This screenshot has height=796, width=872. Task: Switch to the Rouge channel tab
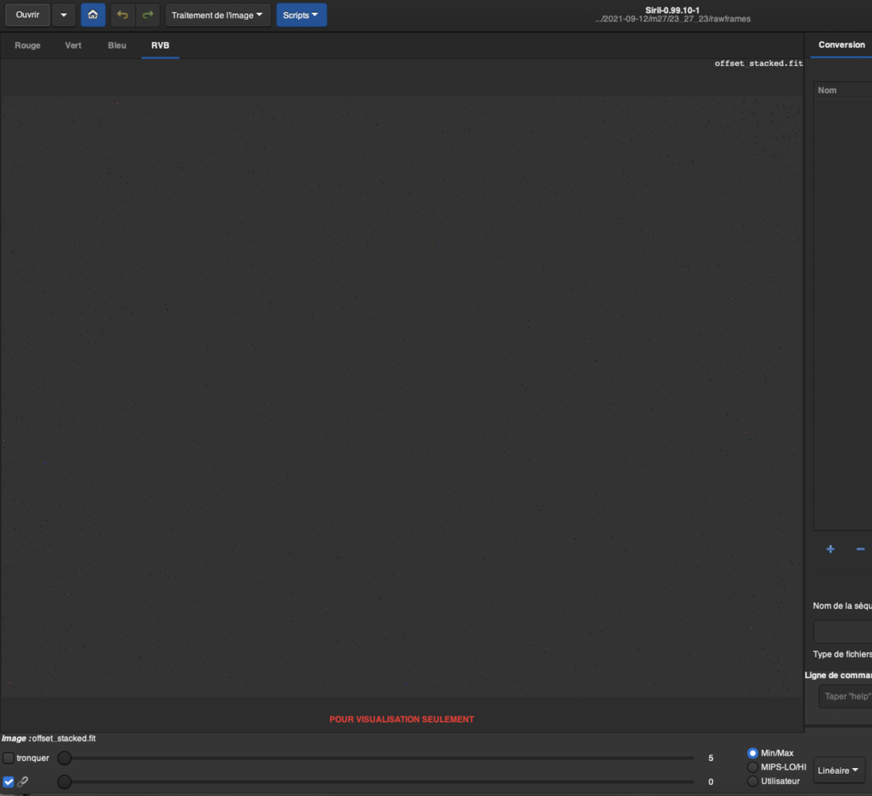[x=27, y=45]
